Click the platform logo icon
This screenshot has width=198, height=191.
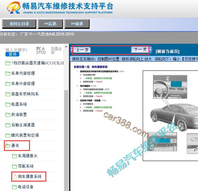pyautogui.click(x=14, y=8)
